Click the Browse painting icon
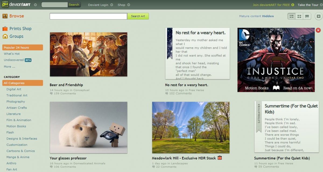323x172 pixels. (5, 16)
